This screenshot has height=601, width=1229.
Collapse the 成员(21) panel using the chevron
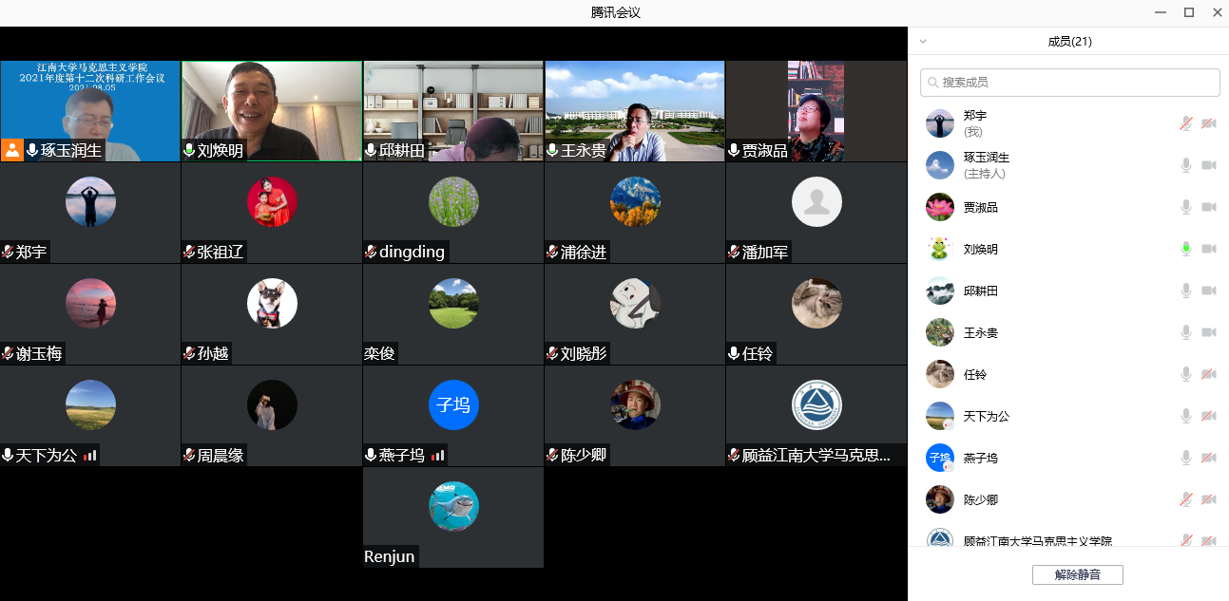pos(923,42)
